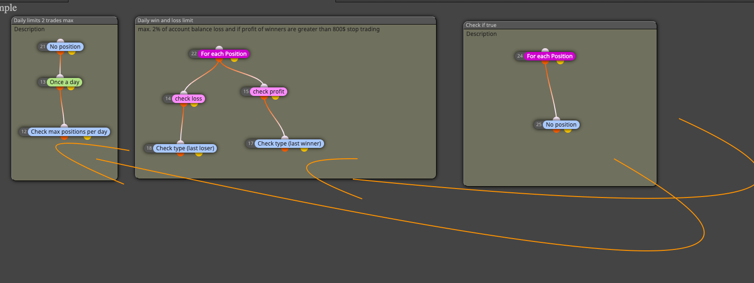Click the input port atop 'check loss'
The image size is (754, 283).
pyautogui.click(x=184, y=93)
